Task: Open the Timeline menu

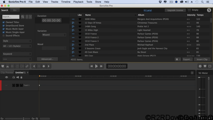Action: click(66, 2)
